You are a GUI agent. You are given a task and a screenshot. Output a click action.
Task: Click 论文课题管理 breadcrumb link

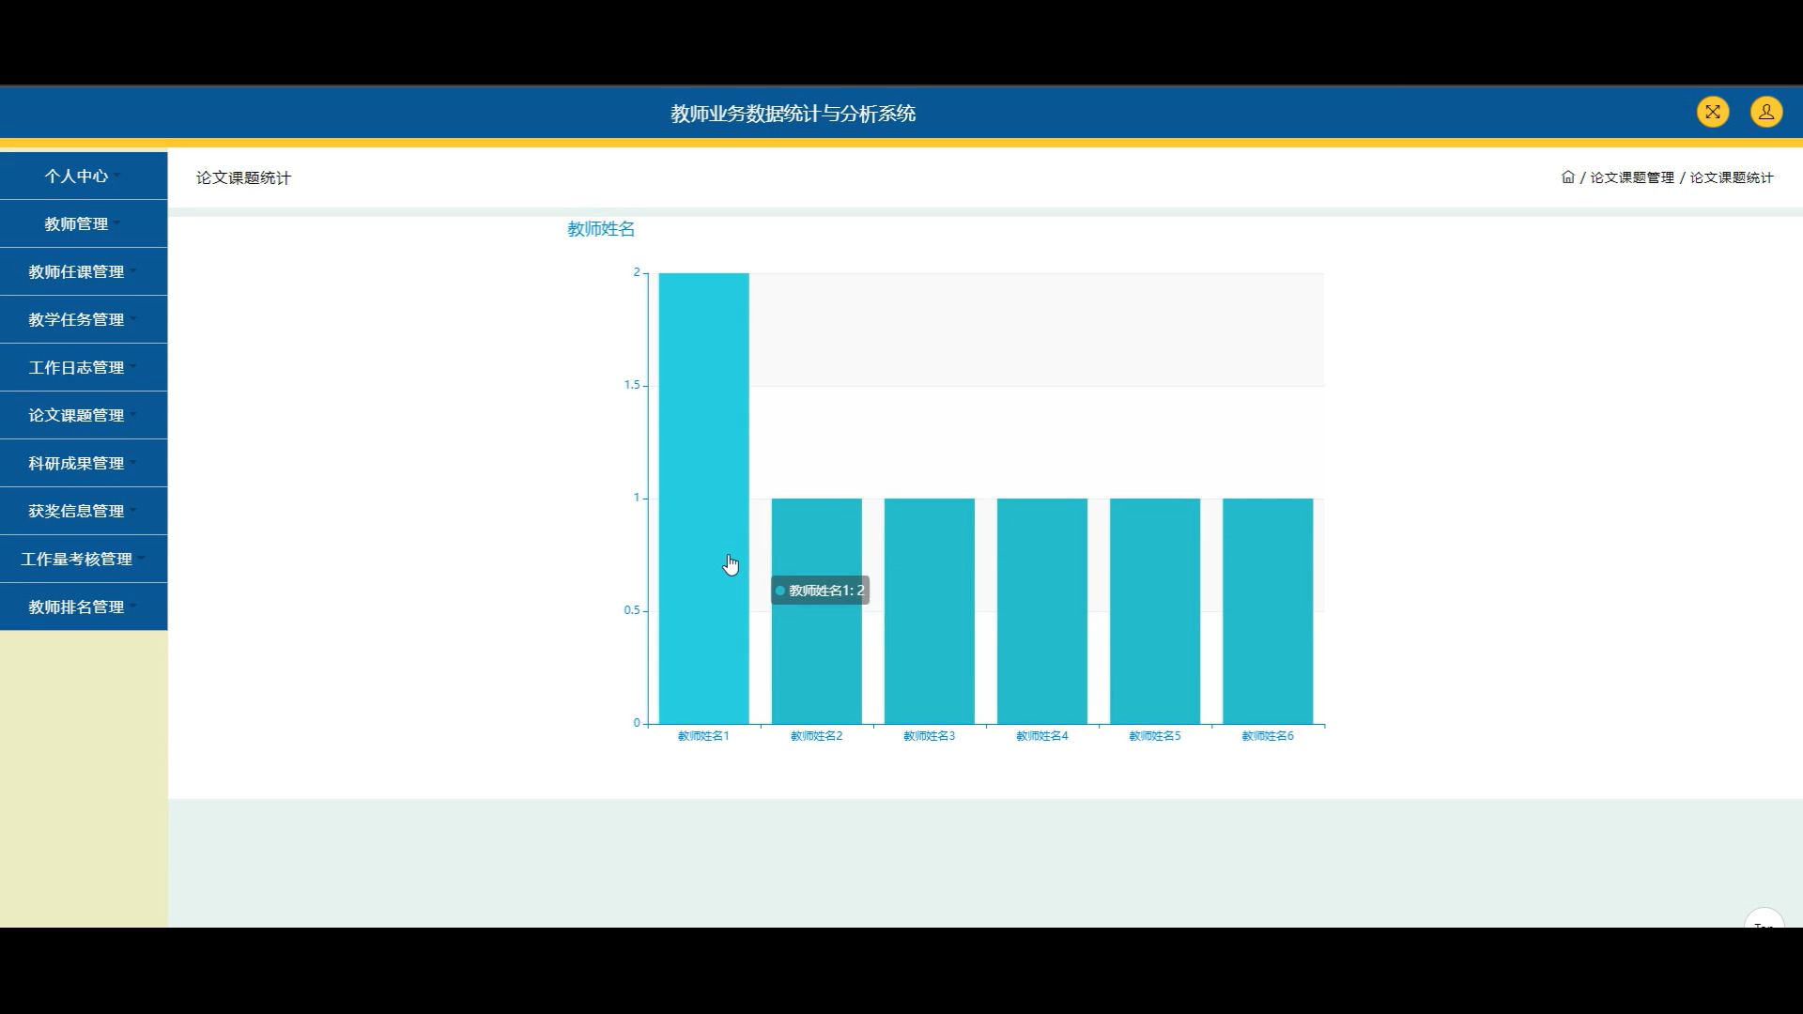coord(1631,177)
